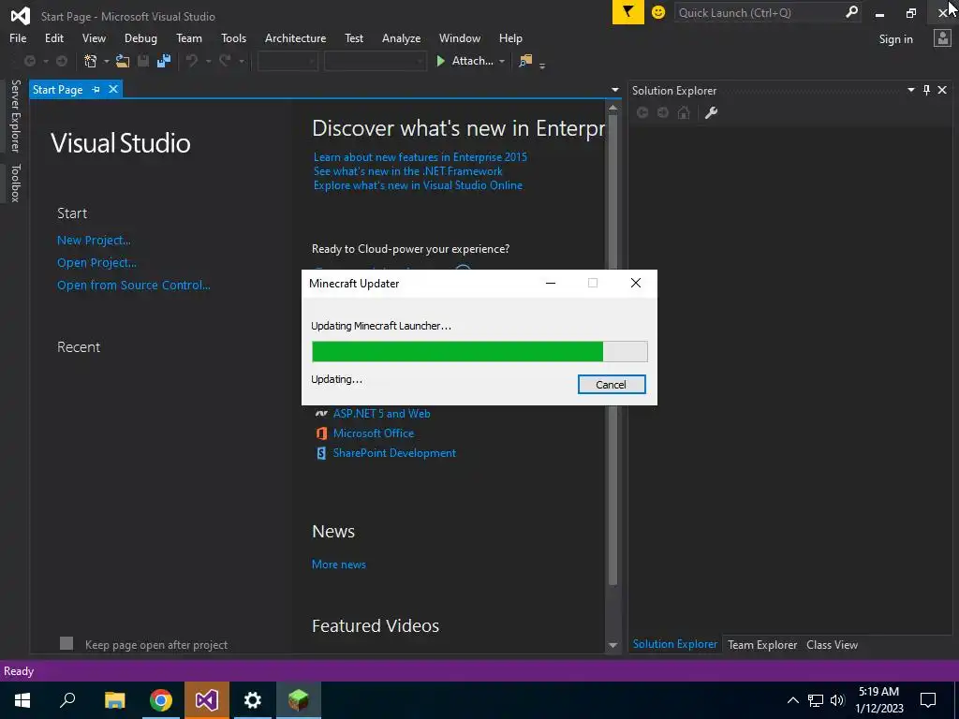Open the Debug menu
959x719 pixels.
pos(140,37)
